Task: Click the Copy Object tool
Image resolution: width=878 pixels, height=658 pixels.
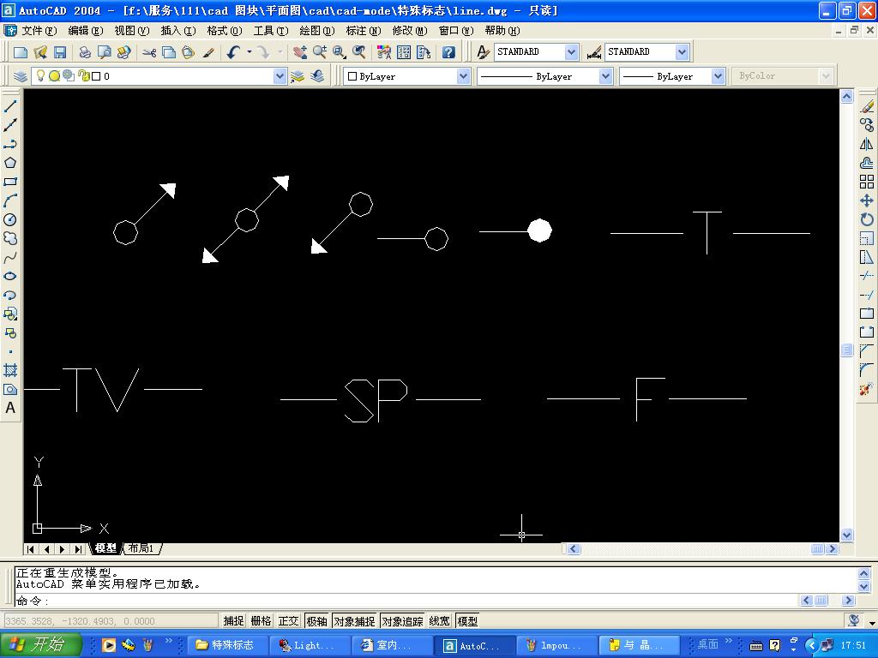Action: (867, 125)
